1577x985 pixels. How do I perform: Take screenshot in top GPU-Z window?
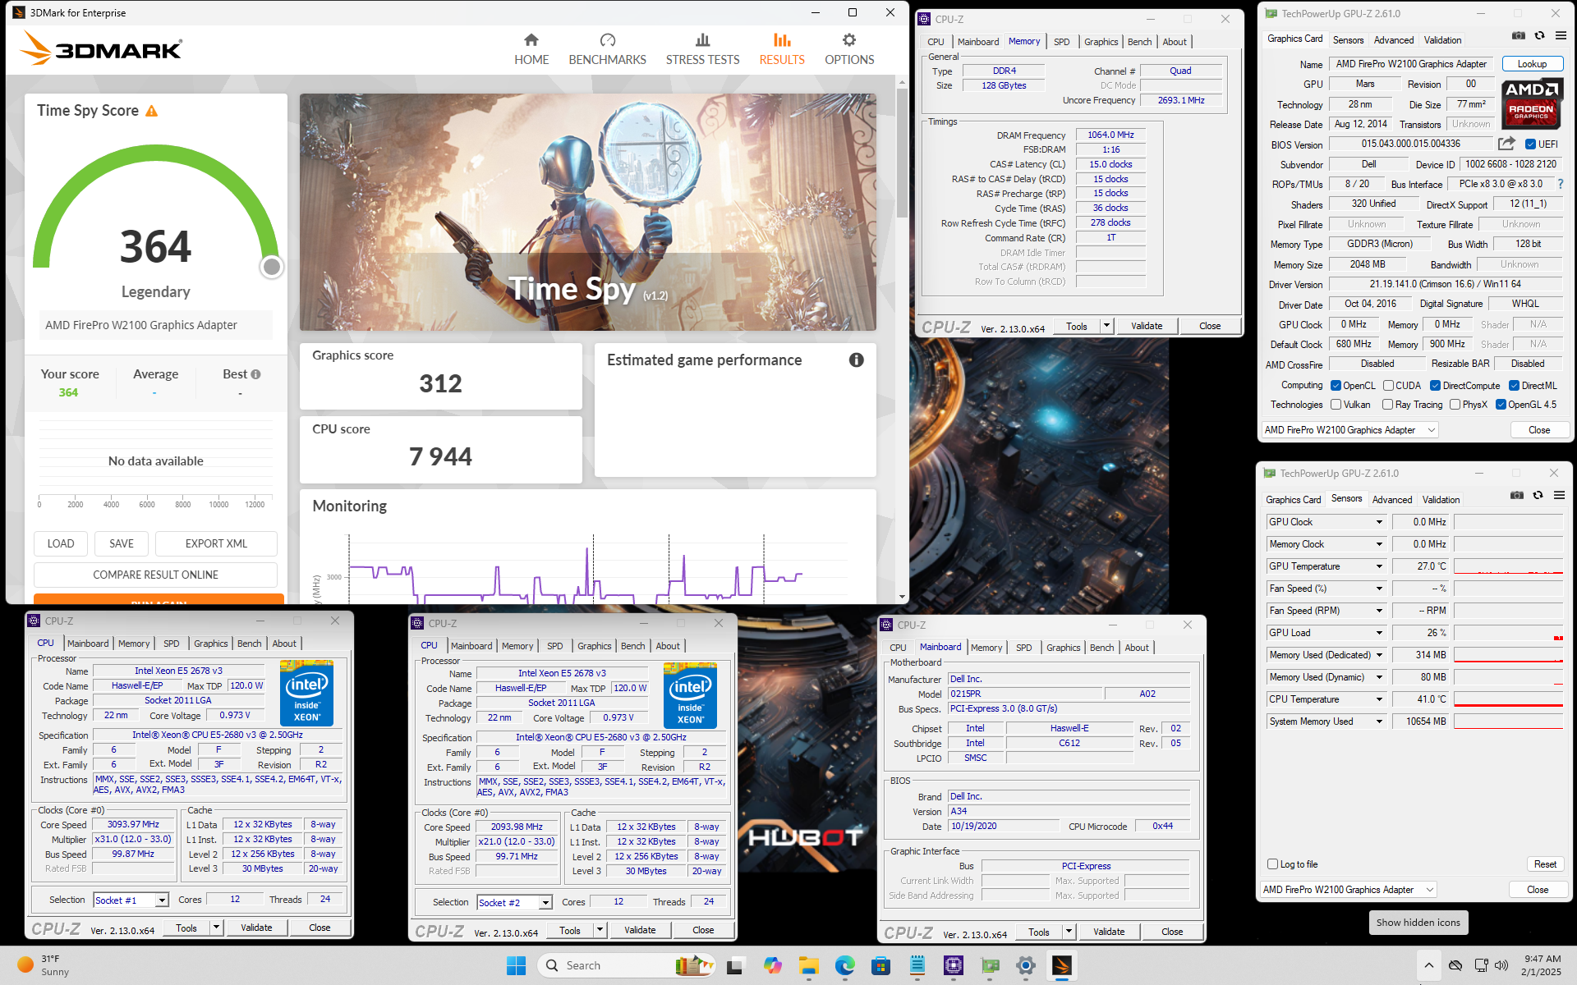(x=1519, y=36)
